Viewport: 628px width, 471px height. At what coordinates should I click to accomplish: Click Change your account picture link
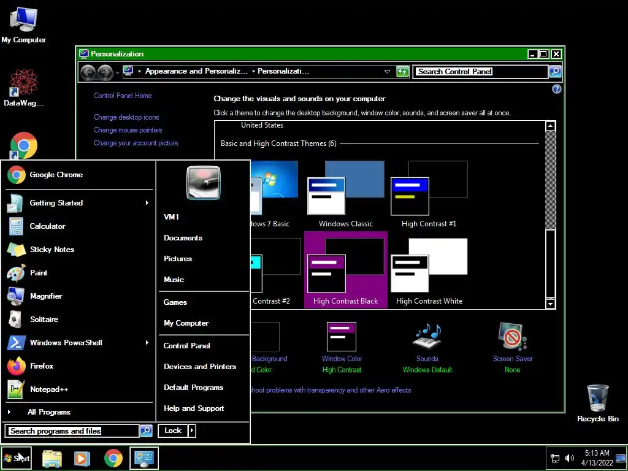[136, 143]
